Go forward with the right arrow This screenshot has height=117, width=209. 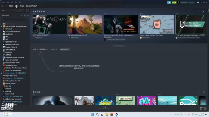6,6
